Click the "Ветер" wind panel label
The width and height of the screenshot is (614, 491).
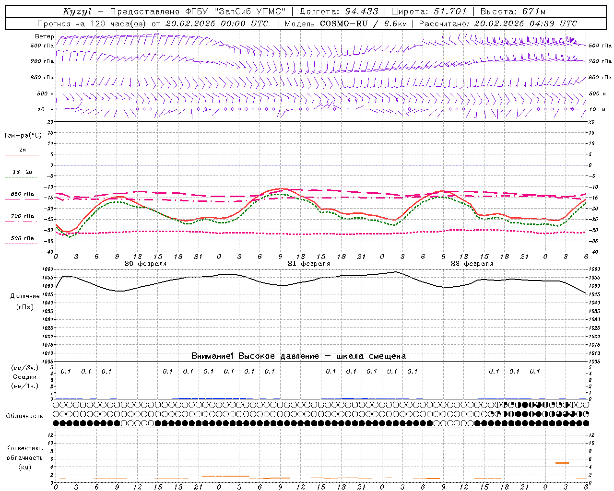pos(45,36)
